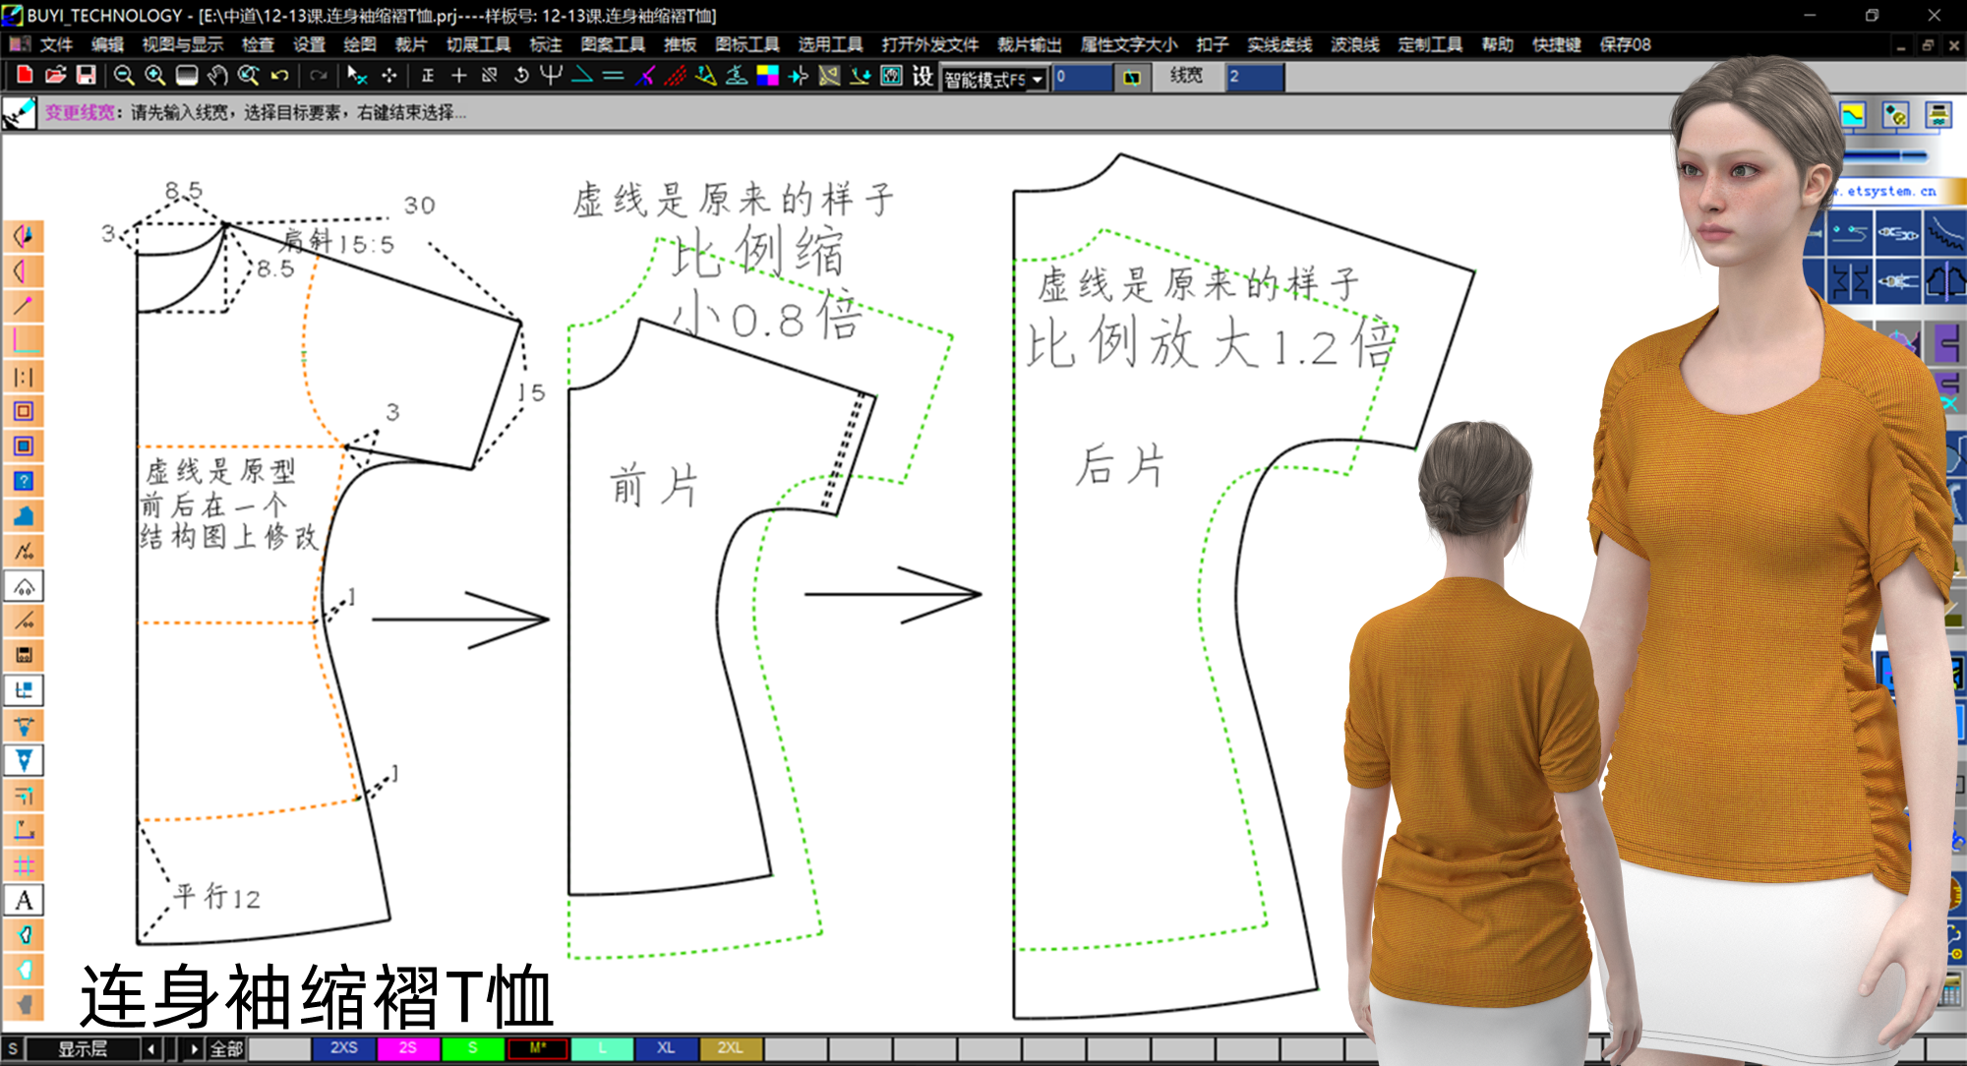Select the four-arrow move tool
The width and height of the screenshot is (1967, 1066).
(x=389, y=76)
